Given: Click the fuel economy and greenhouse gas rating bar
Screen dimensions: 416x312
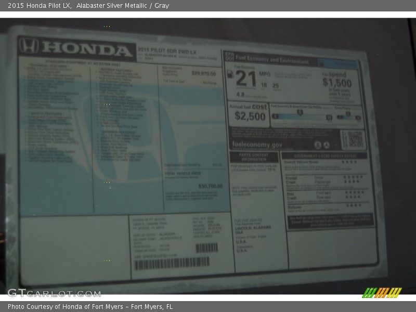Looking at the screenshot, I should click(302, 116).
